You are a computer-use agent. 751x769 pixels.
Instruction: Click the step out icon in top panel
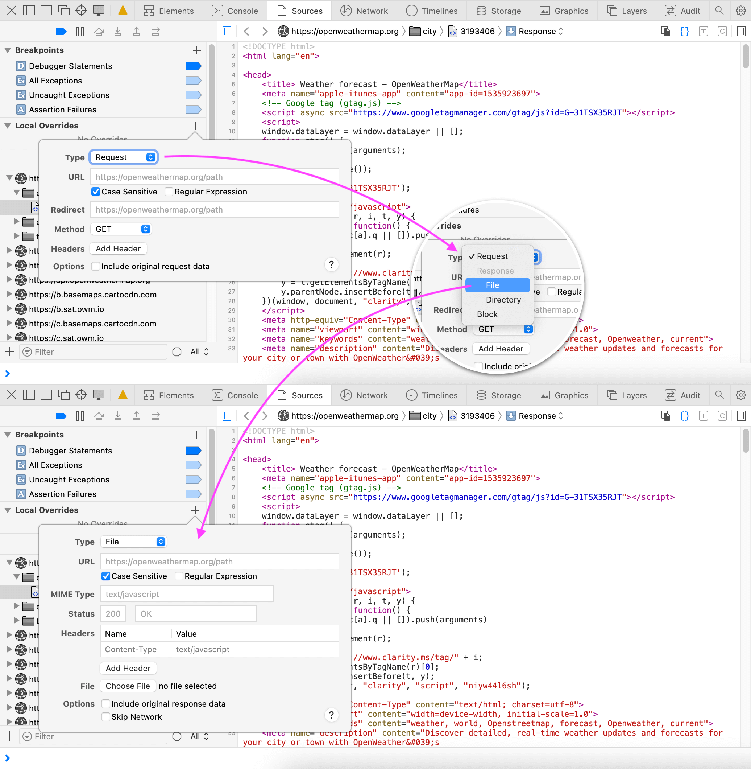coord(137,32)
